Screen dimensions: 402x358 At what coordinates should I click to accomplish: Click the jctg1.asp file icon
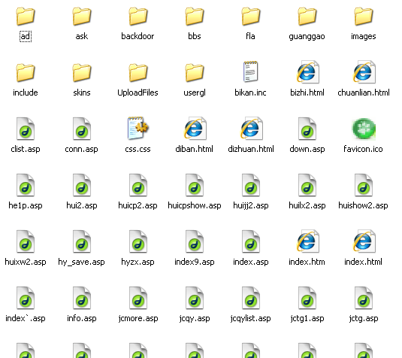click(x=307, y=298)
